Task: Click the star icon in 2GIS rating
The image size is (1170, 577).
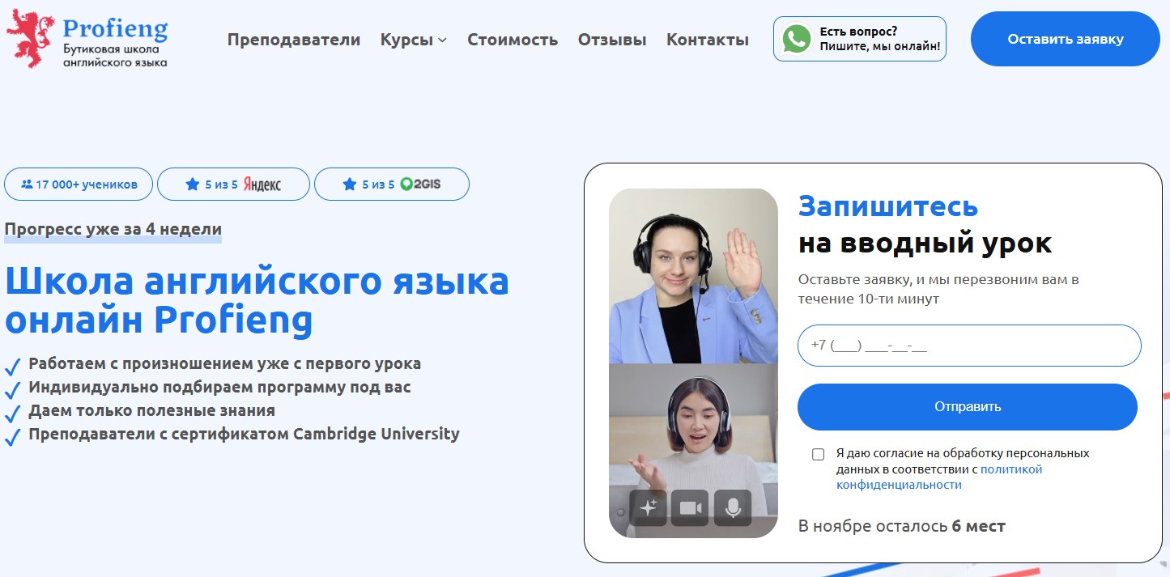Action: [x=349, y=185]
